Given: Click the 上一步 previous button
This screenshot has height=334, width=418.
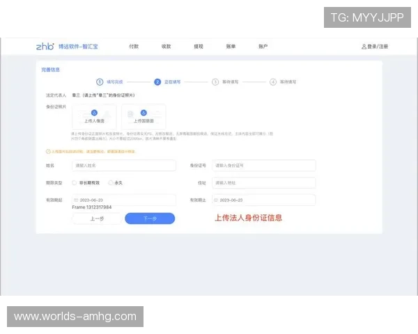Looking at the screenshot, I should (x=97, y=218).
